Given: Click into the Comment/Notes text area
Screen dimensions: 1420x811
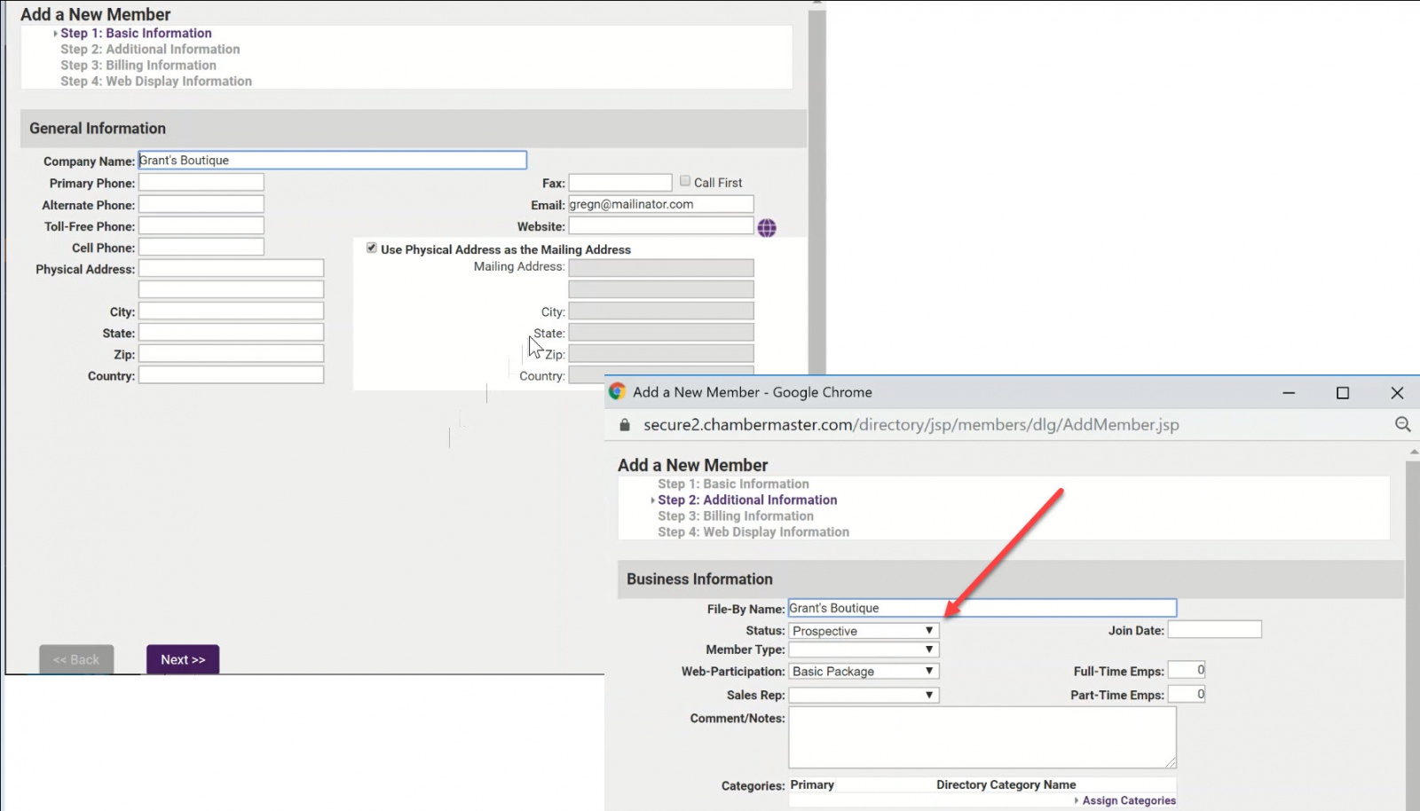Looking at the screenshot, I should [982, 737].
